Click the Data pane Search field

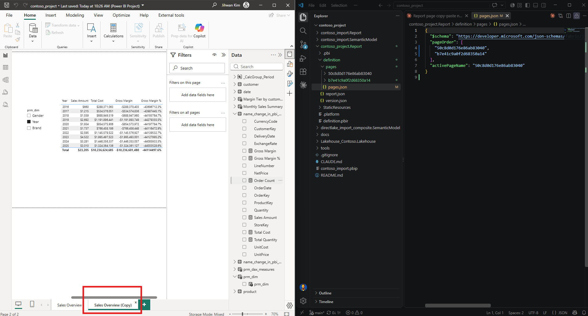point(257,67)
